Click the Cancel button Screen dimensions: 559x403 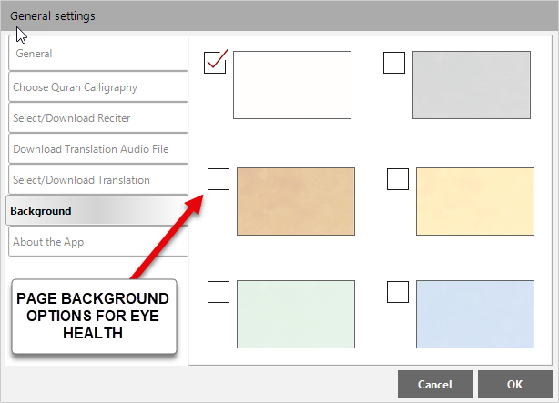tap(435, 384)
